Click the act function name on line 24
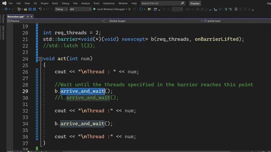The height and width of the screenshot is (152, 271). (62, 59)
